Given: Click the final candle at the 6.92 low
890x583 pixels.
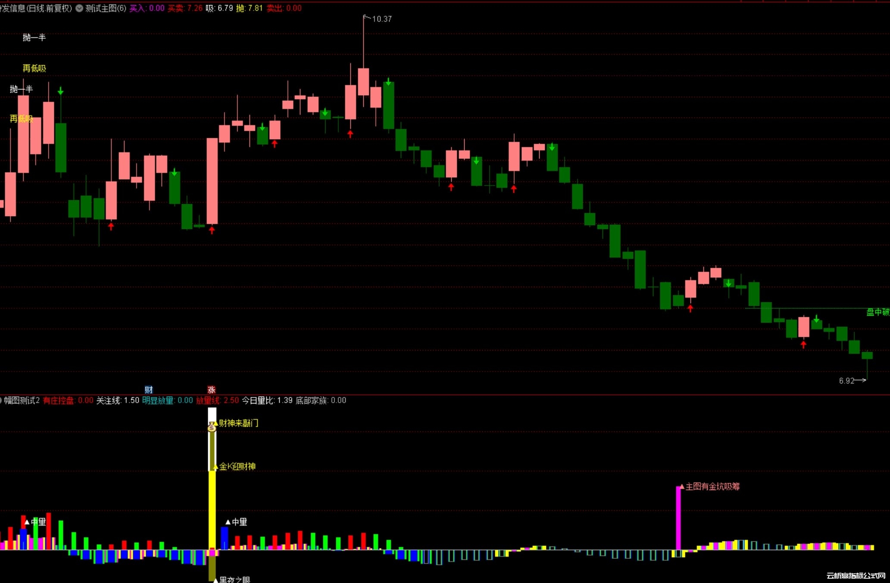Looking at the screenshot, I should click(x=867, y=356).
